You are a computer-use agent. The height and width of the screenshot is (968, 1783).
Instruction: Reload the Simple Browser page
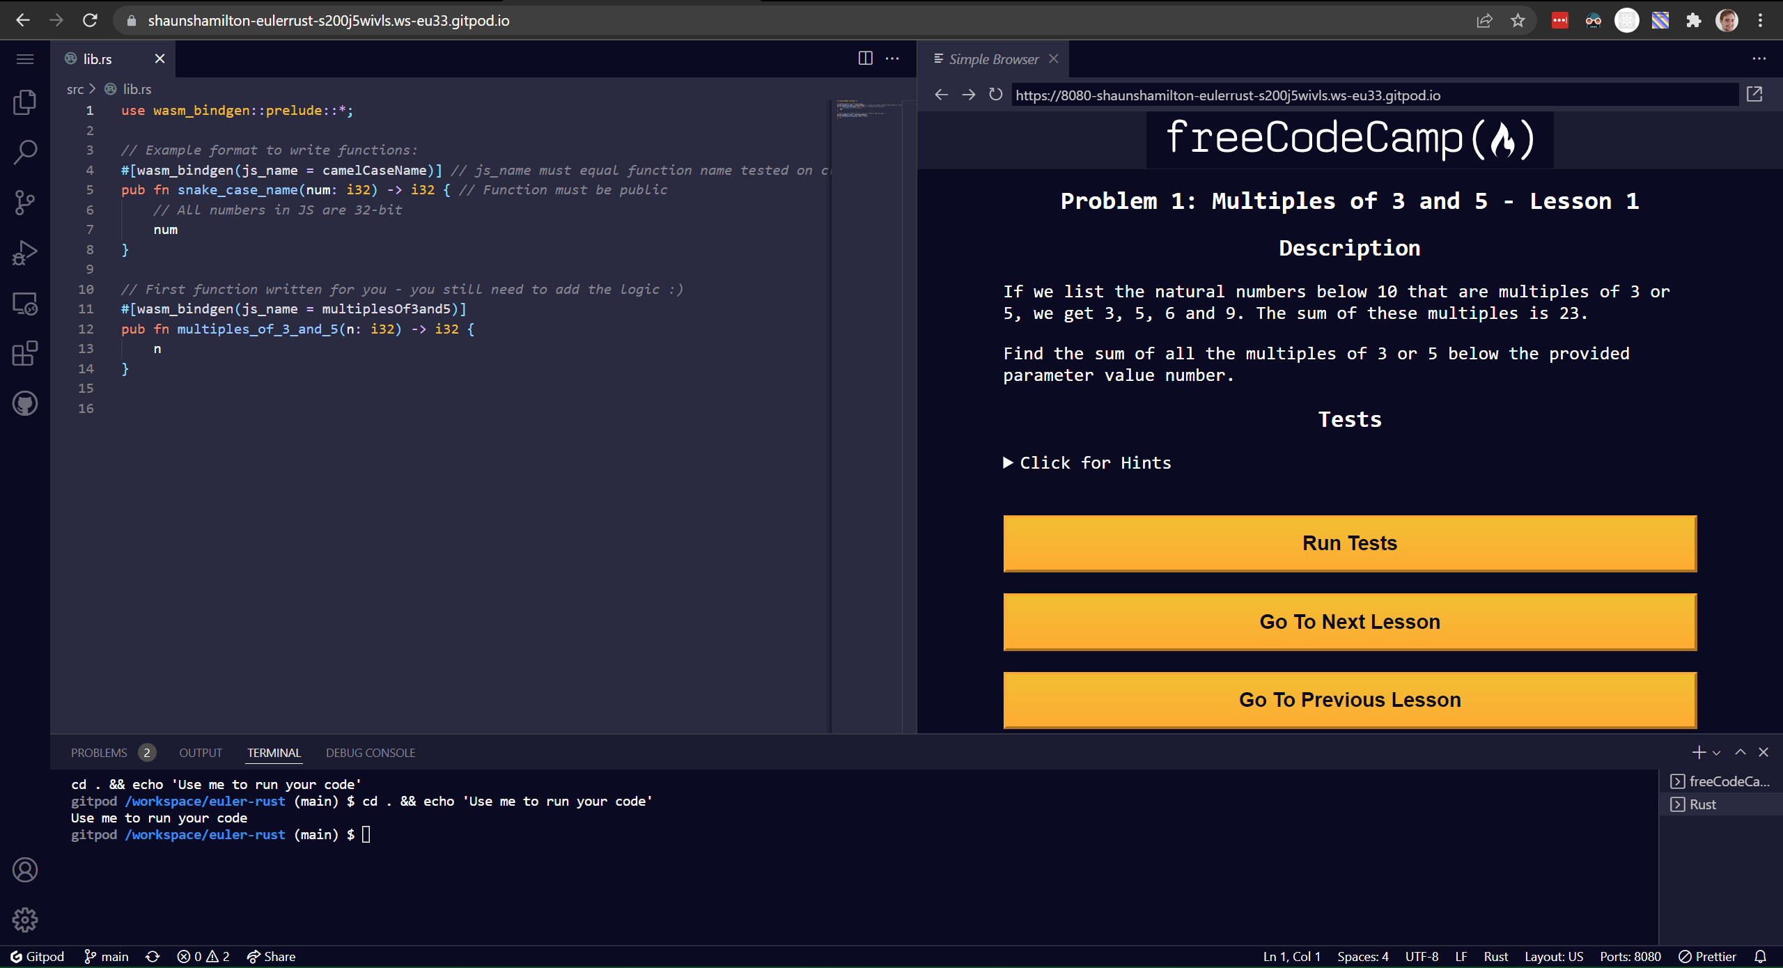996,95
